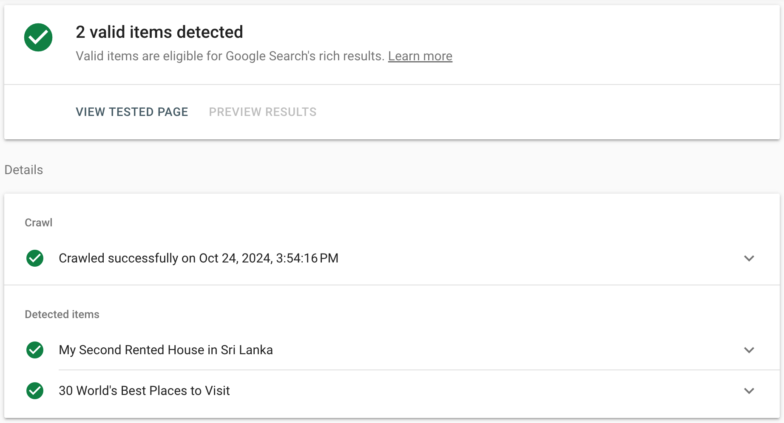
Task: Click the check icon beside the crawl status
Action: pyautogui.click(x=35, y=258)
